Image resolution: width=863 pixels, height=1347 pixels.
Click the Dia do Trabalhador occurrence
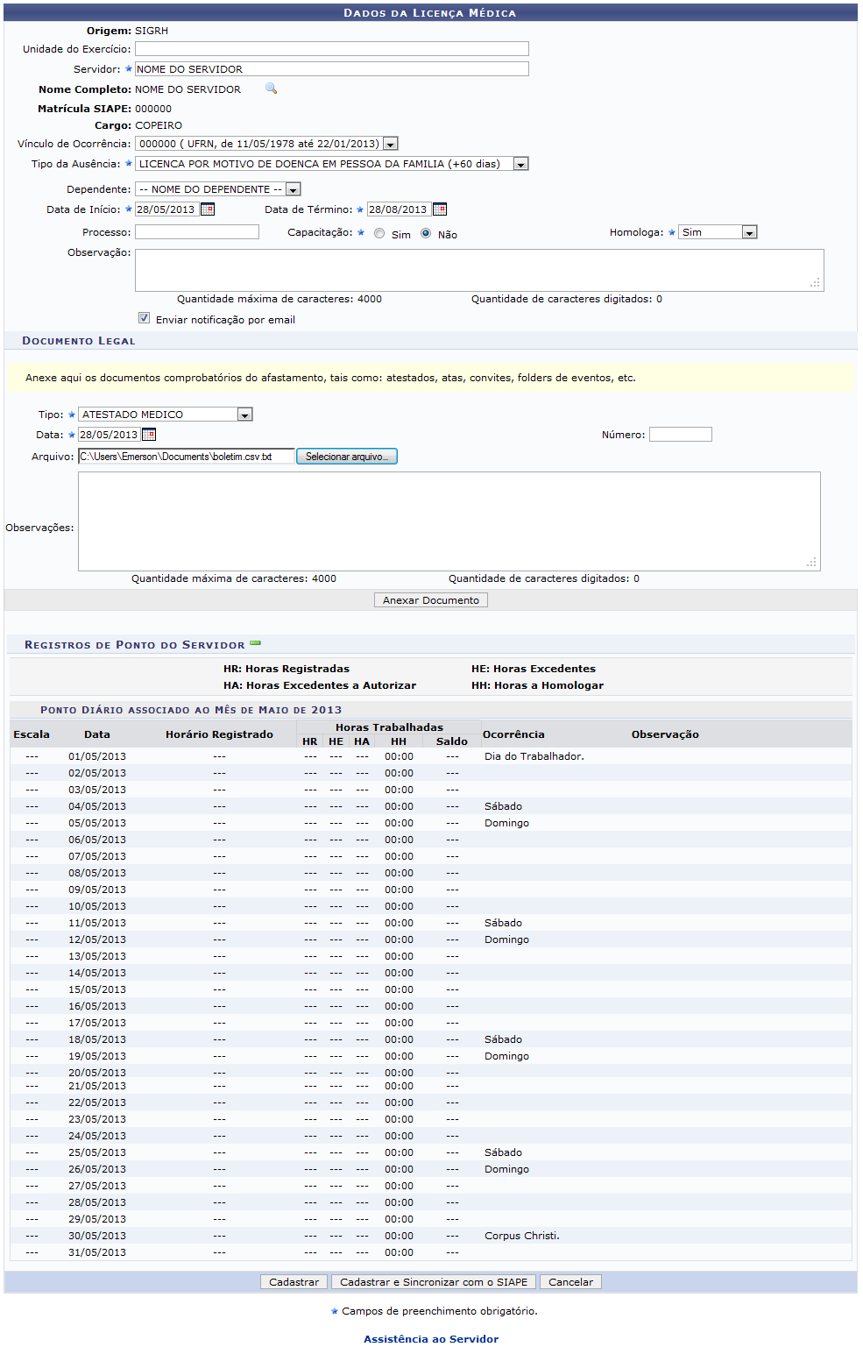[x=534, y=756]
